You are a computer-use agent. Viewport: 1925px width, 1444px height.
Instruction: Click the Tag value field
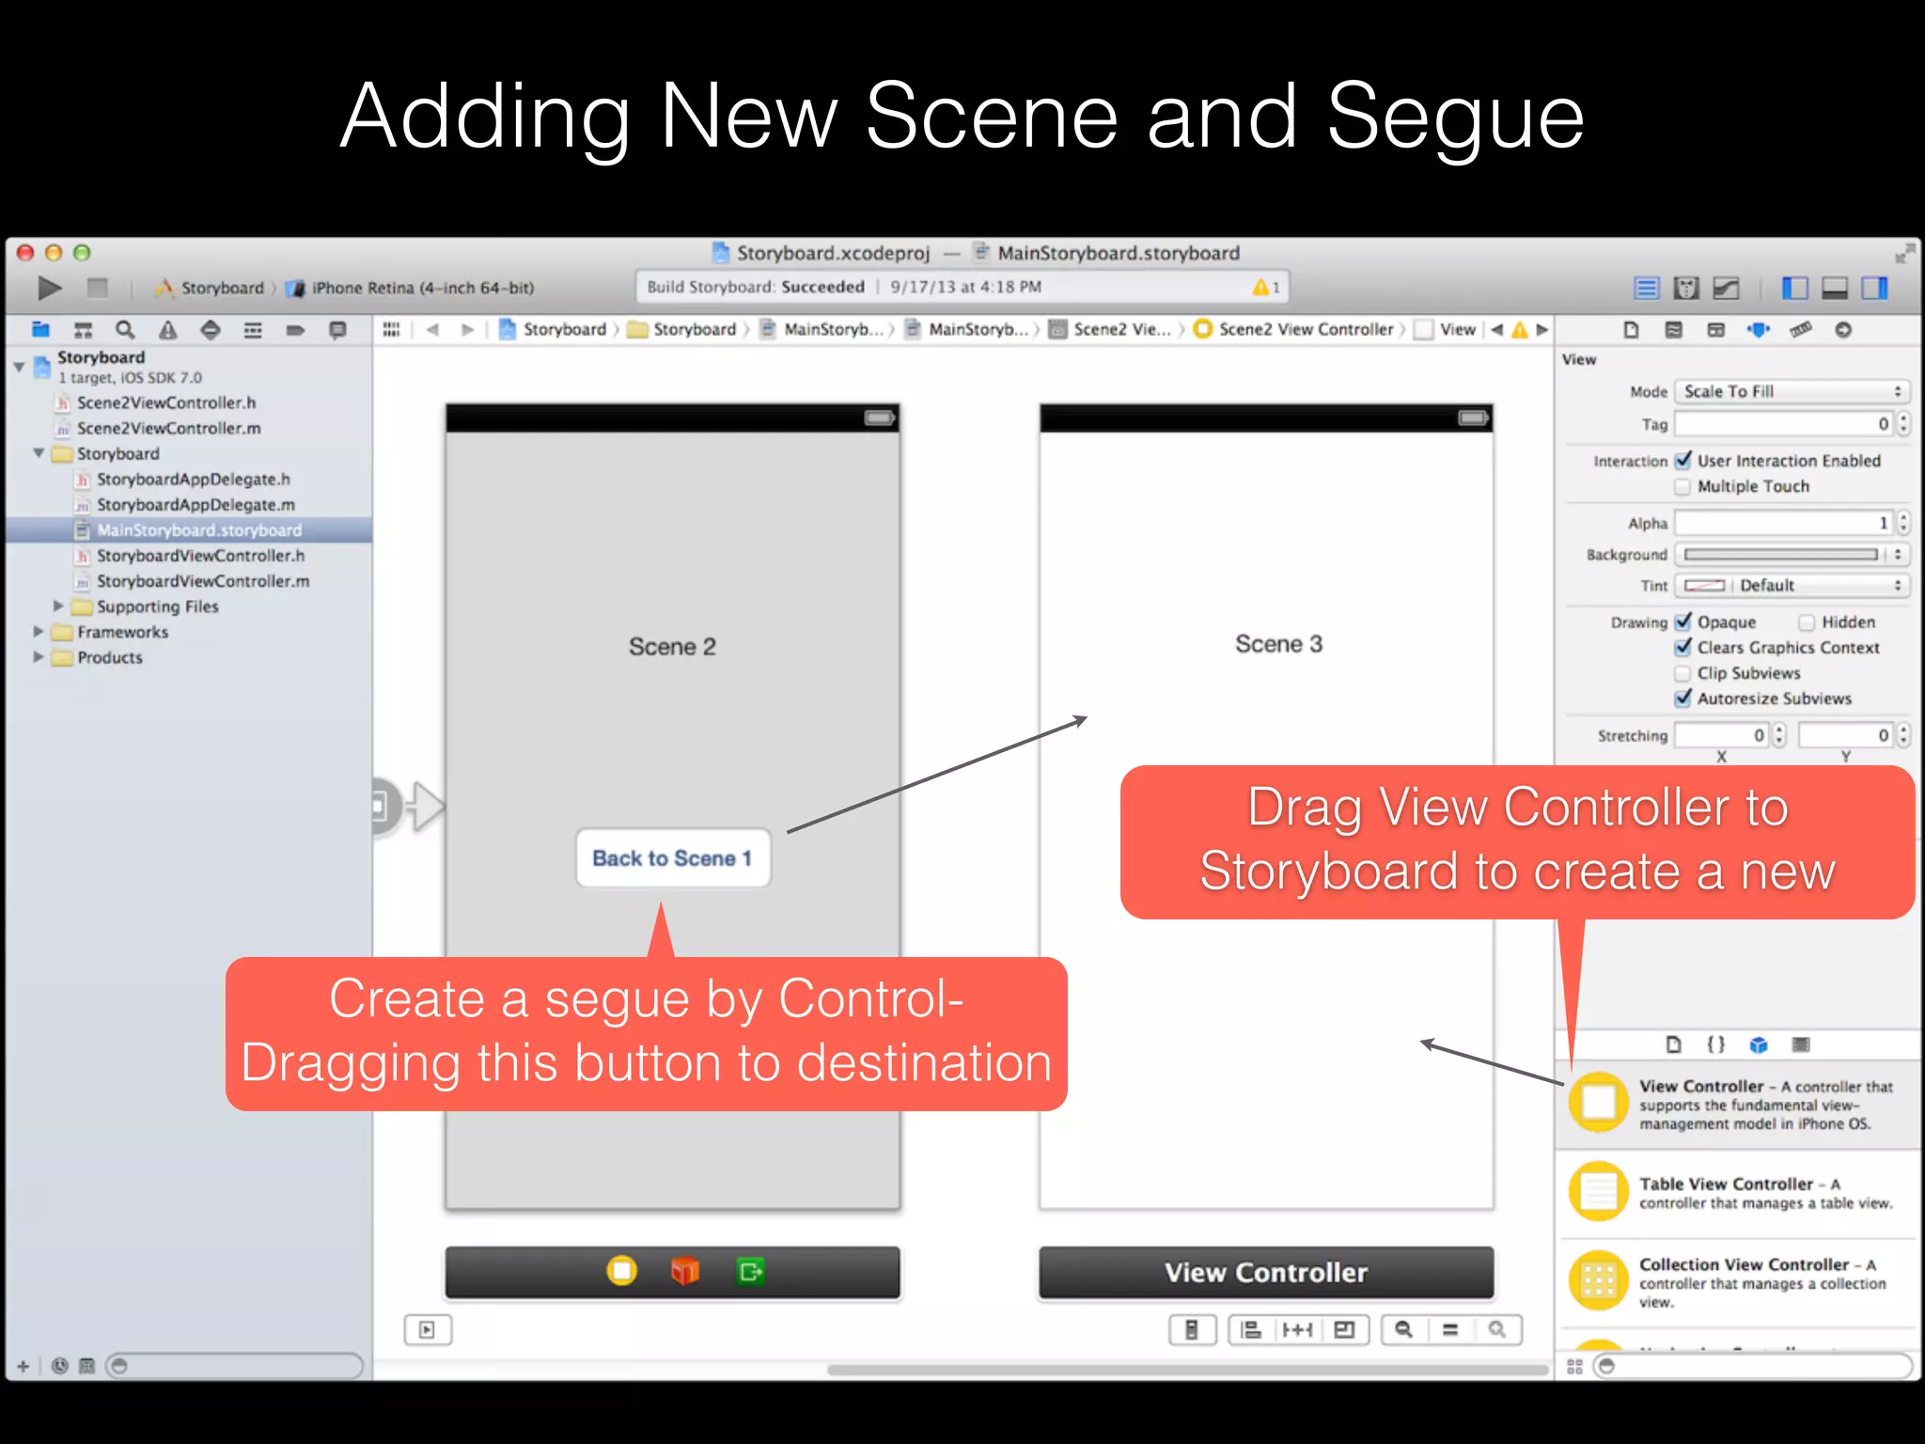point(1784,424)
